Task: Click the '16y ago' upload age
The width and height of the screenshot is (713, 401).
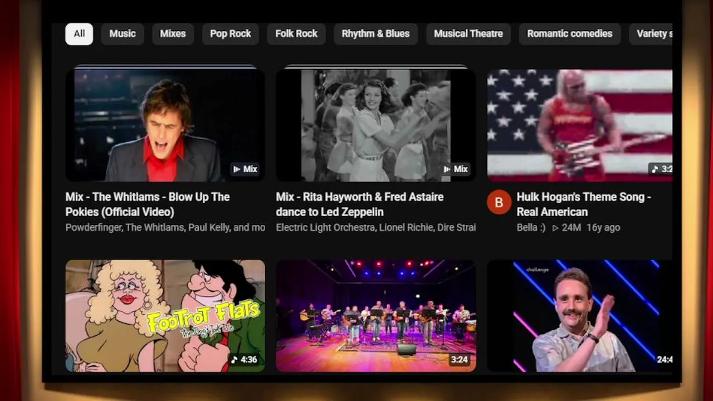Action: click(x=603, y=227)
